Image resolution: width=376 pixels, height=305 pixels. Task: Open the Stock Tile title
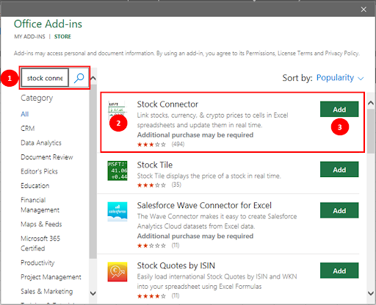pos(155,165)
